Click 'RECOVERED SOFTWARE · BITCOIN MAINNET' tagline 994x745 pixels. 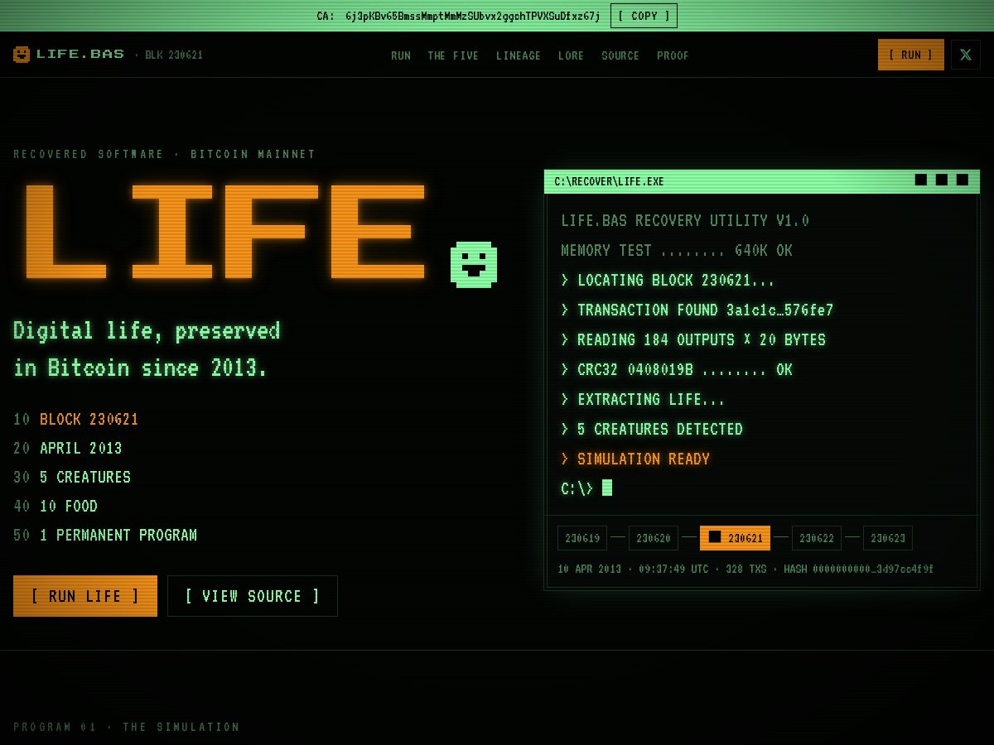click(x=165, y=154)
